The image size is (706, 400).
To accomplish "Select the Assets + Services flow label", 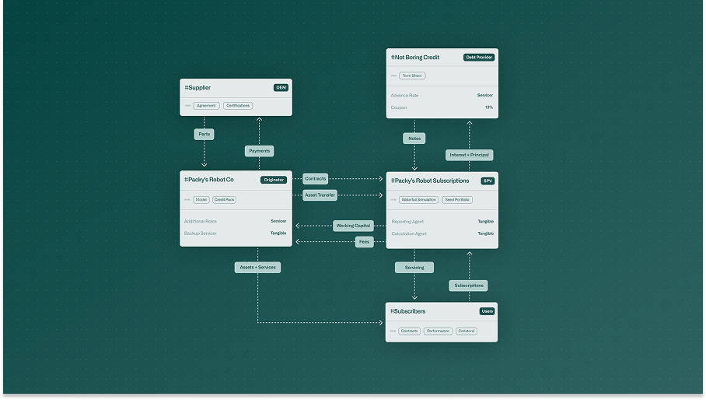I will pos(257,268).
